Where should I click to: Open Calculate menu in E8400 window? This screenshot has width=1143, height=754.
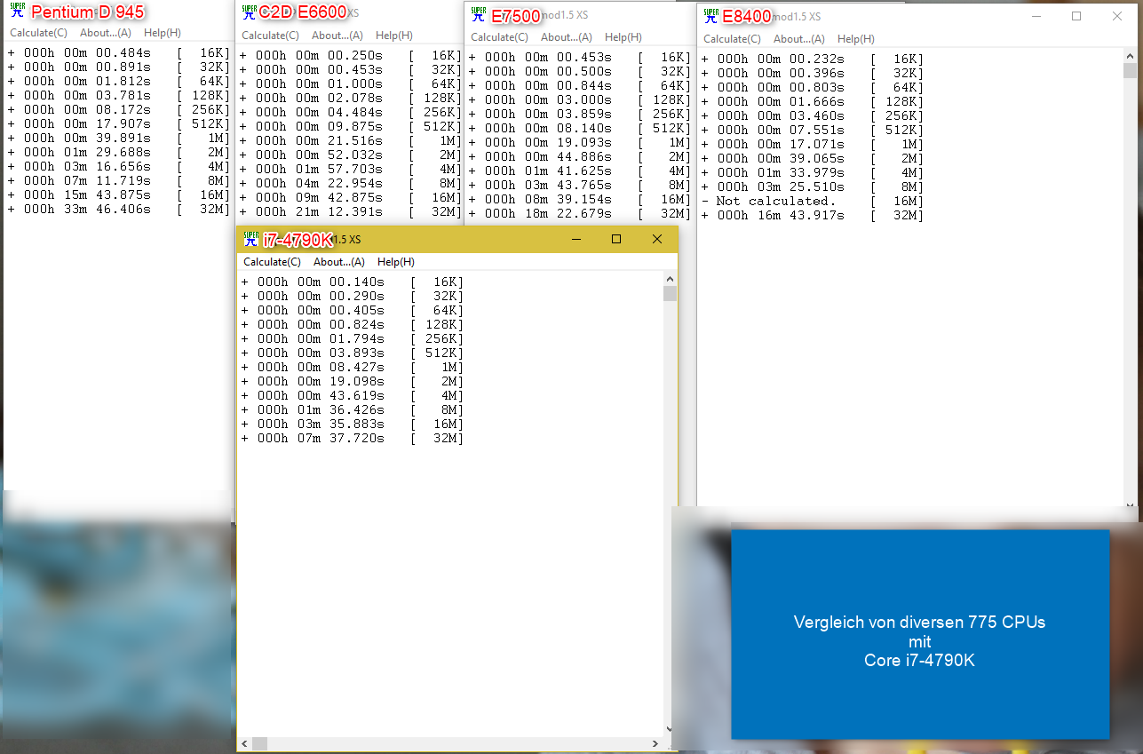pyautogui.click(x=732, y=39)
